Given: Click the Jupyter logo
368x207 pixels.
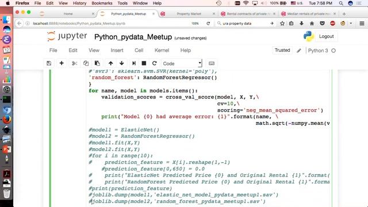Looking at the screenshot, I should click(67, 36).
